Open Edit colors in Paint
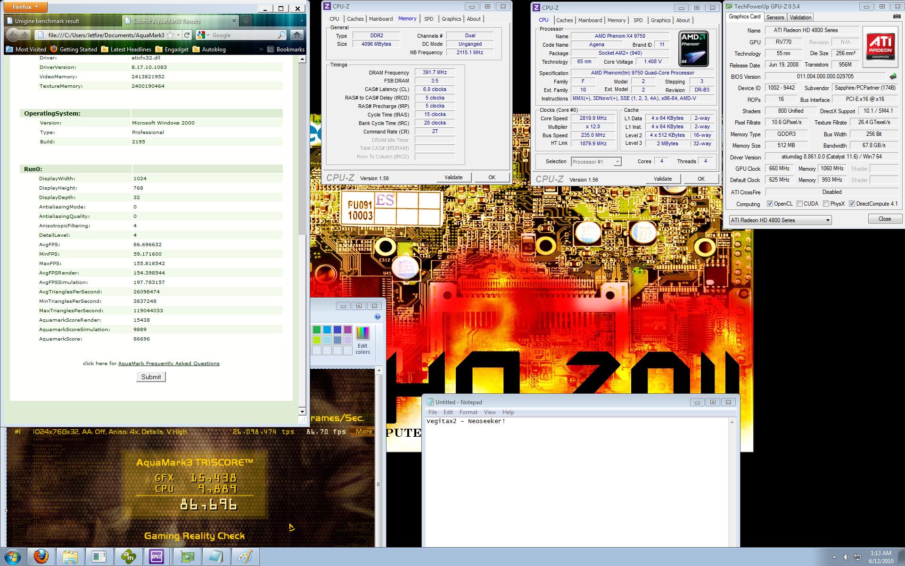This screenshot has width=905, height=566. (362, 340)
